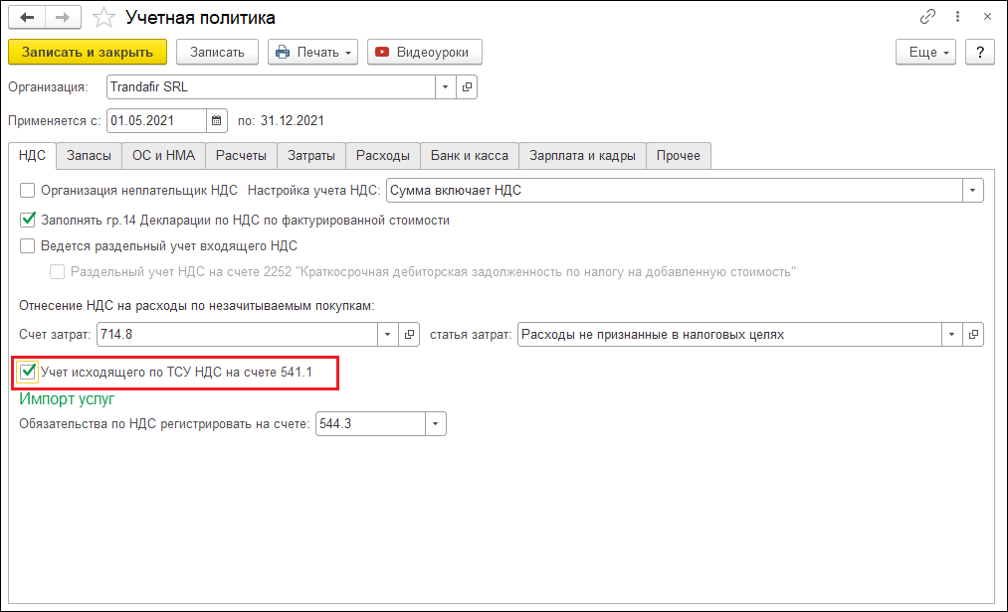
Task: Open the Организация record with open-form icon
Action: pos(468,87)
